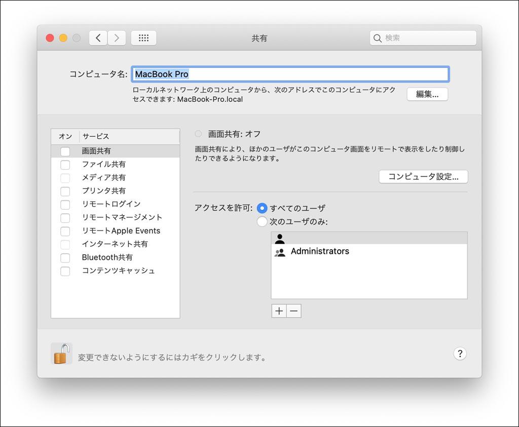Select 画面共有 service row
The width and height of the screenshot is (519, 427).
116,151
